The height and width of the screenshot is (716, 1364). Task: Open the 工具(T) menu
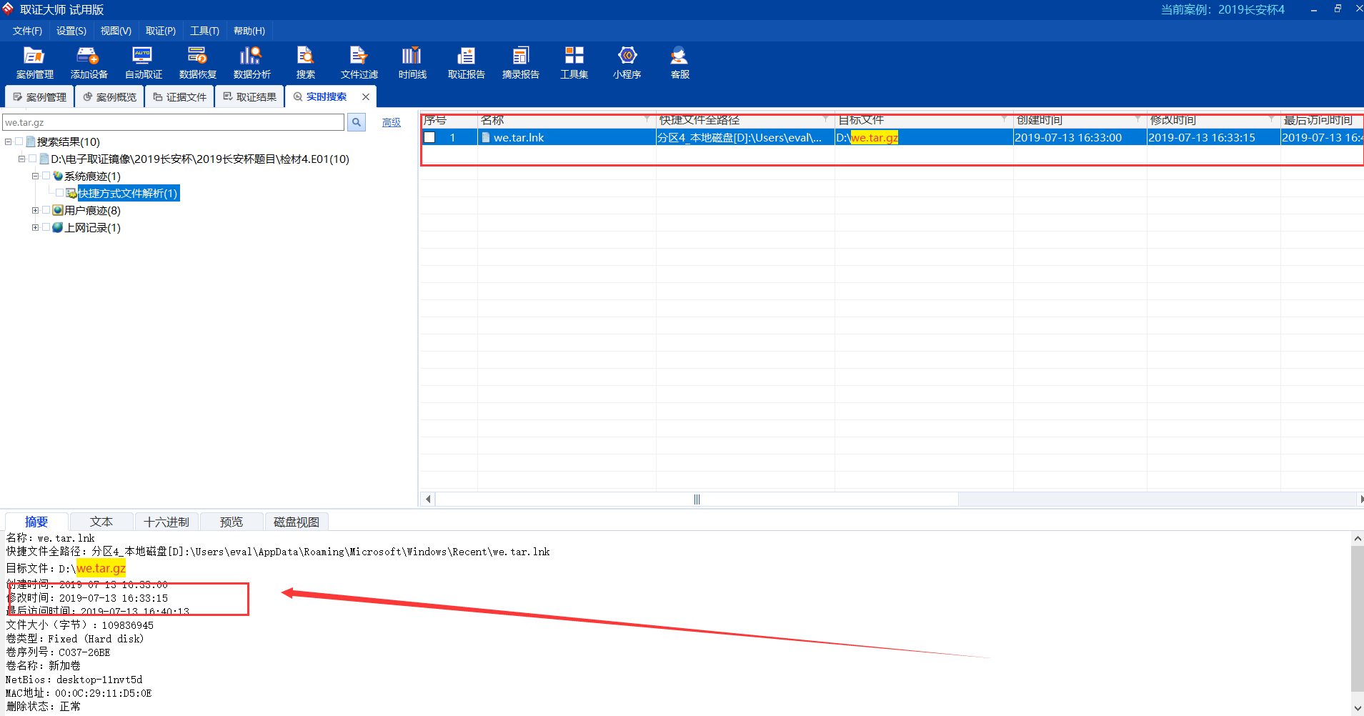(x=204, y=31)
